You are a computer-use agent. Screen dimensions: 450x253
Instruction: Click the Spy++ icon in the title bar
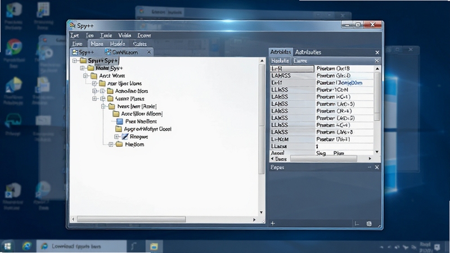coord(73,25)
